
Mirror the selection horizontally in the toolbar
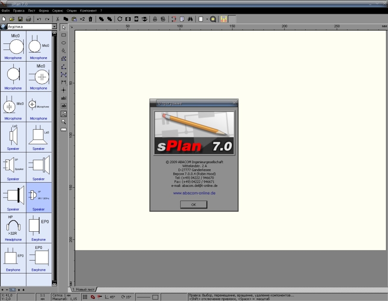(128, 19)
